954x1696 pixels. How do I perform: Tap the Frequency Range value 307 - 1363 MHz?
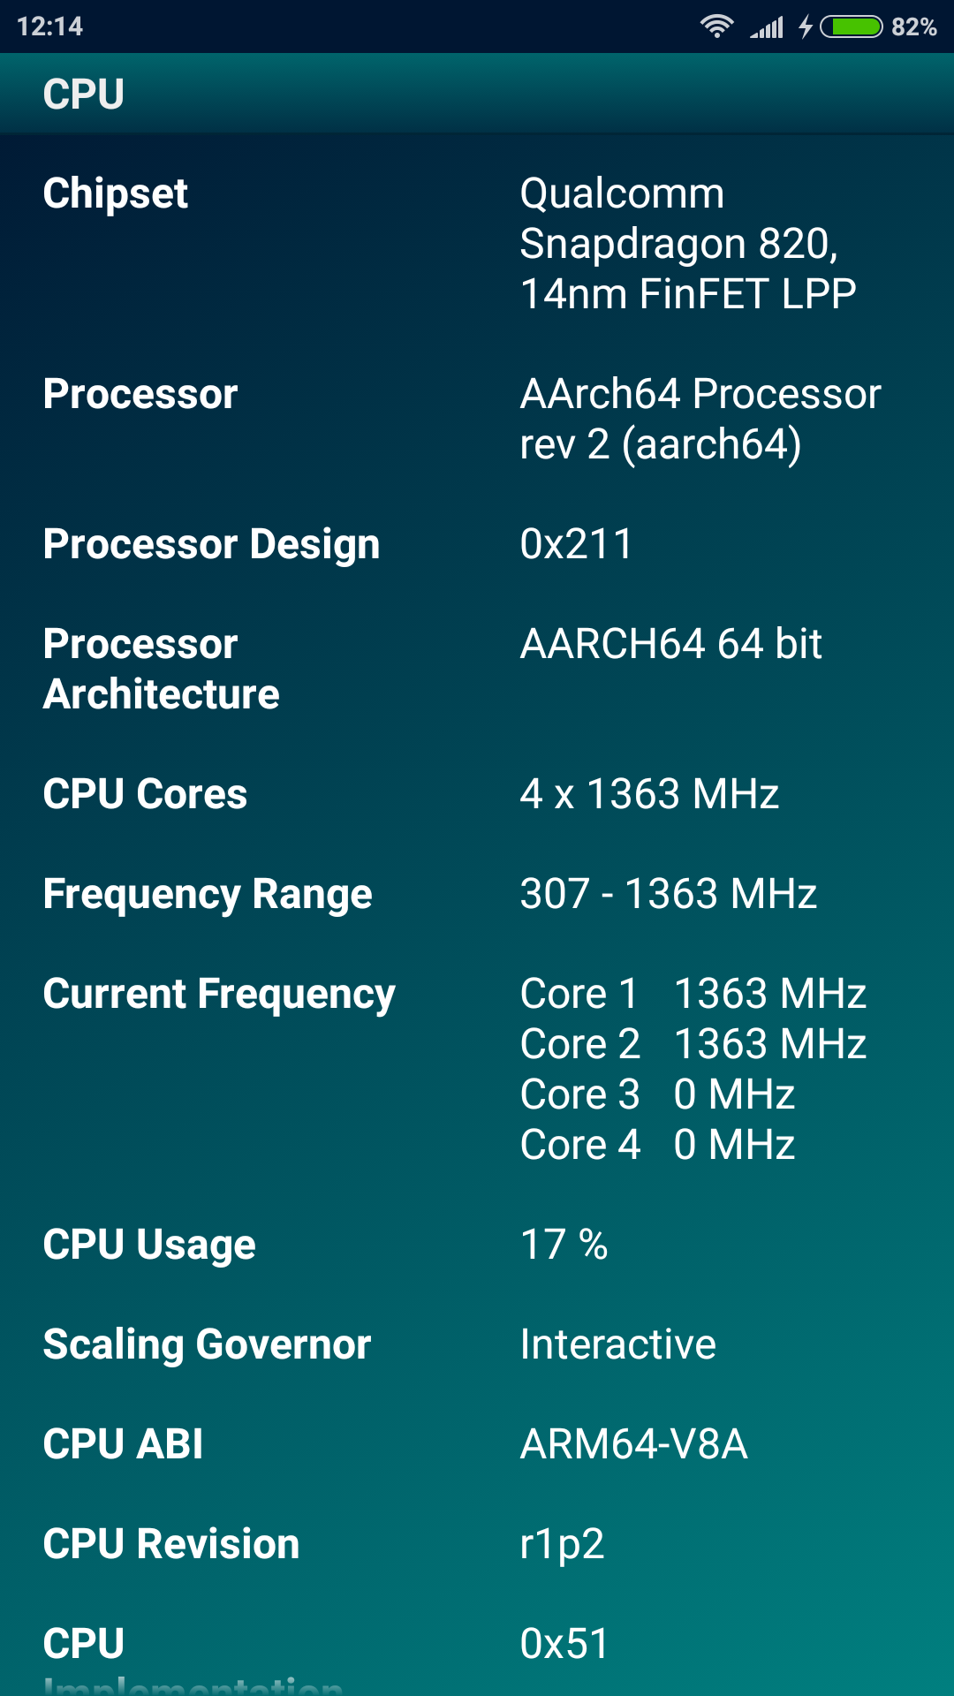669,894
